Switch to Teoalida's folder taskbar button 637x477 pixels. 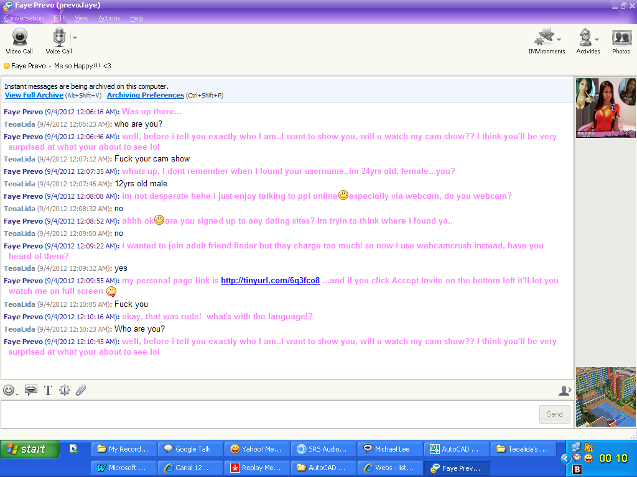click(x=523, y=449)
